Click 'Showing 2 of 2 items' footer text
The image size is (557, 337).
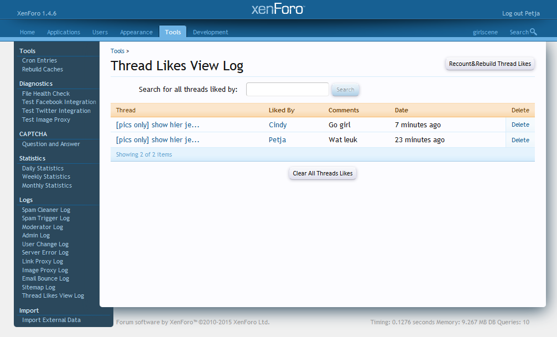[x=144, y=154]
